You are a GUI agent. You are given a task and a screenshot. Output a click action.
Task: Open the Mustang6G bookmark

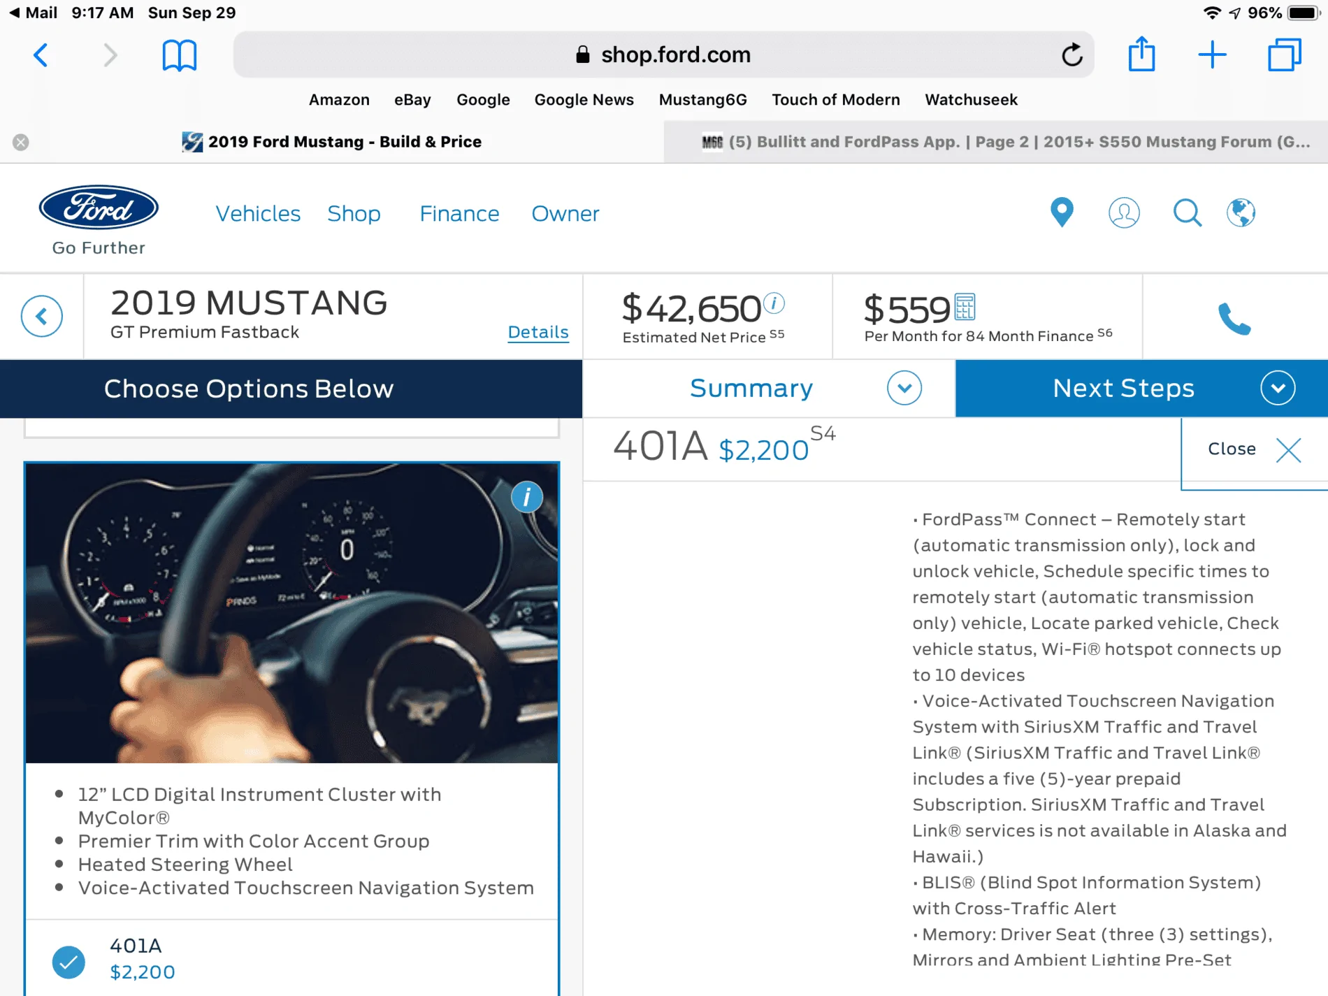point(702,100)
